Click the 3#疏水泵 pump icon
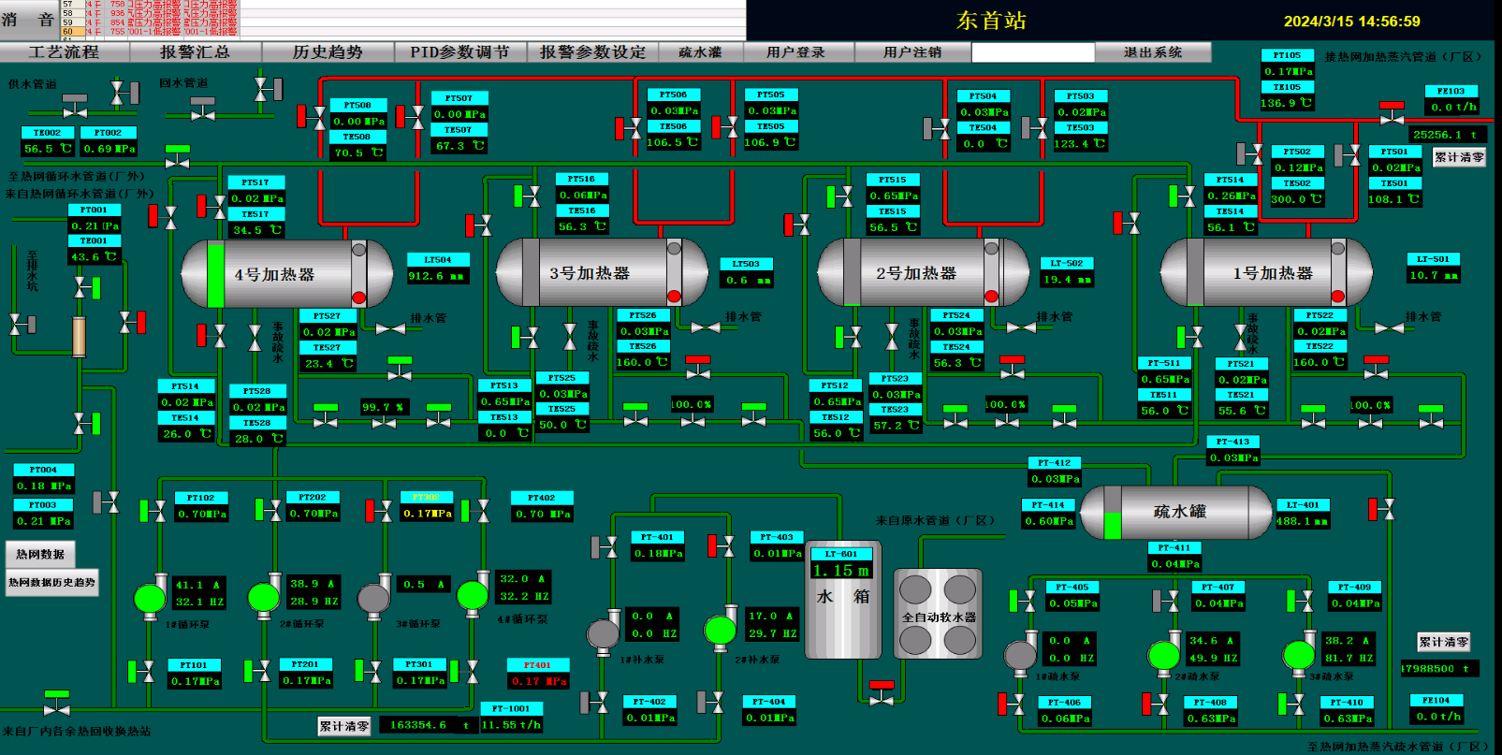The height and width of the screenshot is (755, 1502). tap(1298, 653)
